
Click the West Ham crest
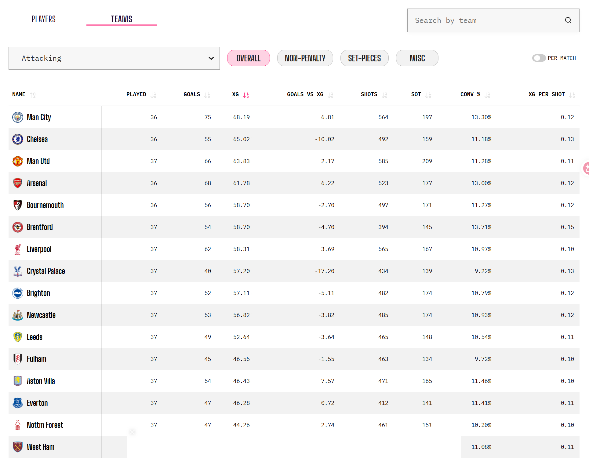[x=18, y=447]
